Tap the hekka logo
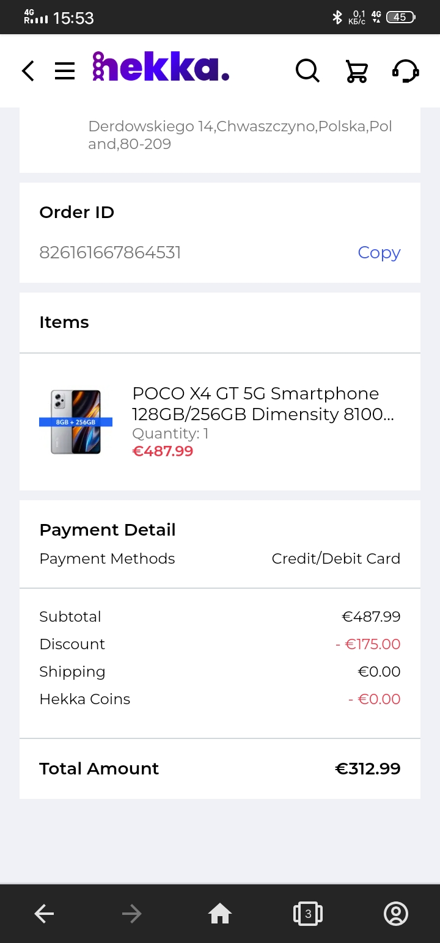This screenshot has height=943, width=440. [x=161, y=67]
